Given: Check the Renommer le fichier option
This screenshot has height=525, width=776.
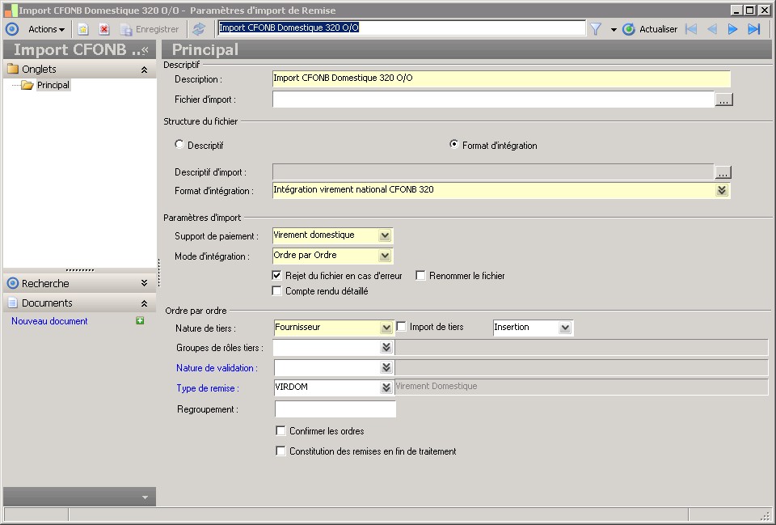Looking at the screenshot, I should (421, 276).
